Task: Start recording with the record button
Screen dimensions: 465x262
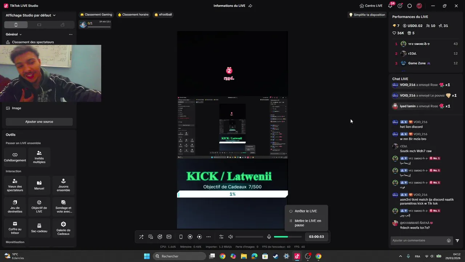Action: coord(190,237)
